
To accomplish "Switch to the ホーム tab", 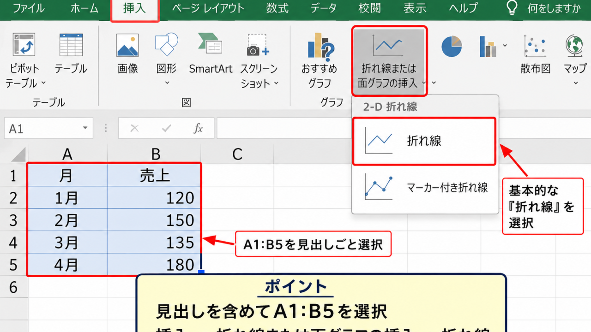I will tap(84, 8).
